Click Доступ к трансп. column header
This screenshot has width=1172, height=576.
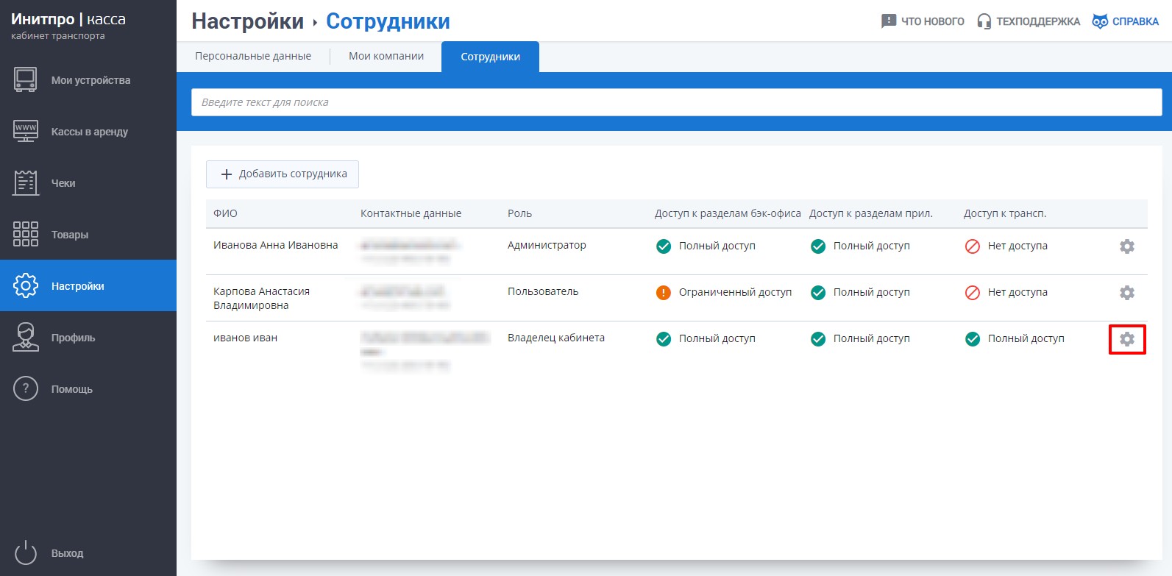1005,213
